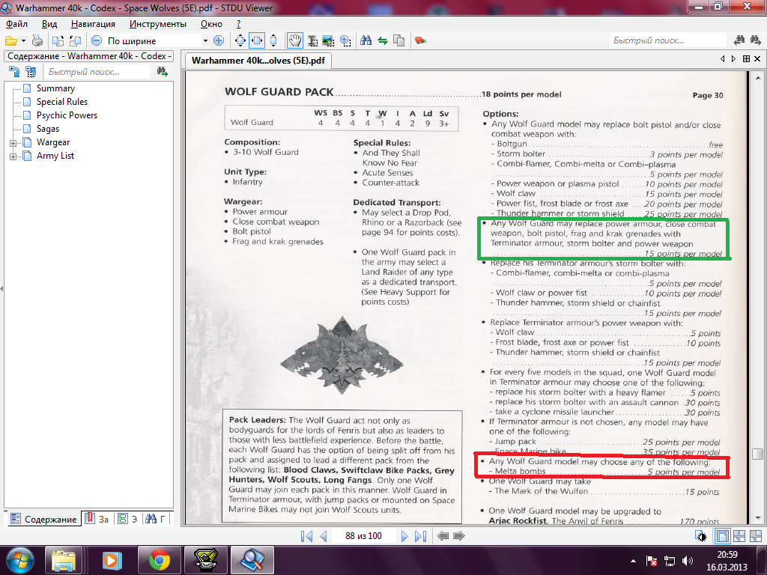
Task: Click the collapse all contents icon
Action: (x=31, y=72)
